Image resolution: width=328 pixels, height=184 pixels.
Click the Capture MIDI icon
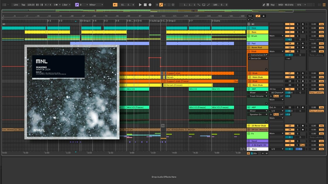coord(169,5)
